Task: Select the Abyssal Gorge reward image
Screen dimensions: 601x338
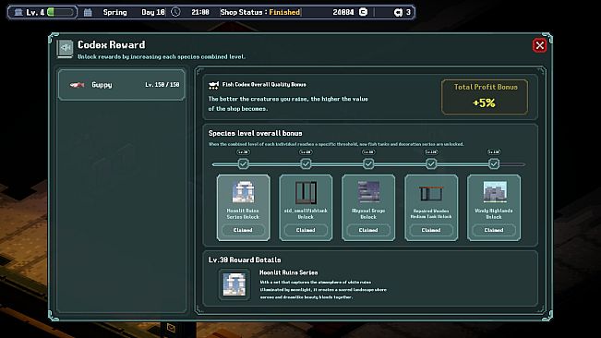Action: [368, 191]
